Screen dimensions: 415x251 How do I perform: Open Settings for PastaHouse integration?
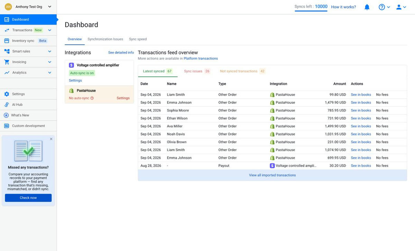click(123, 98)
